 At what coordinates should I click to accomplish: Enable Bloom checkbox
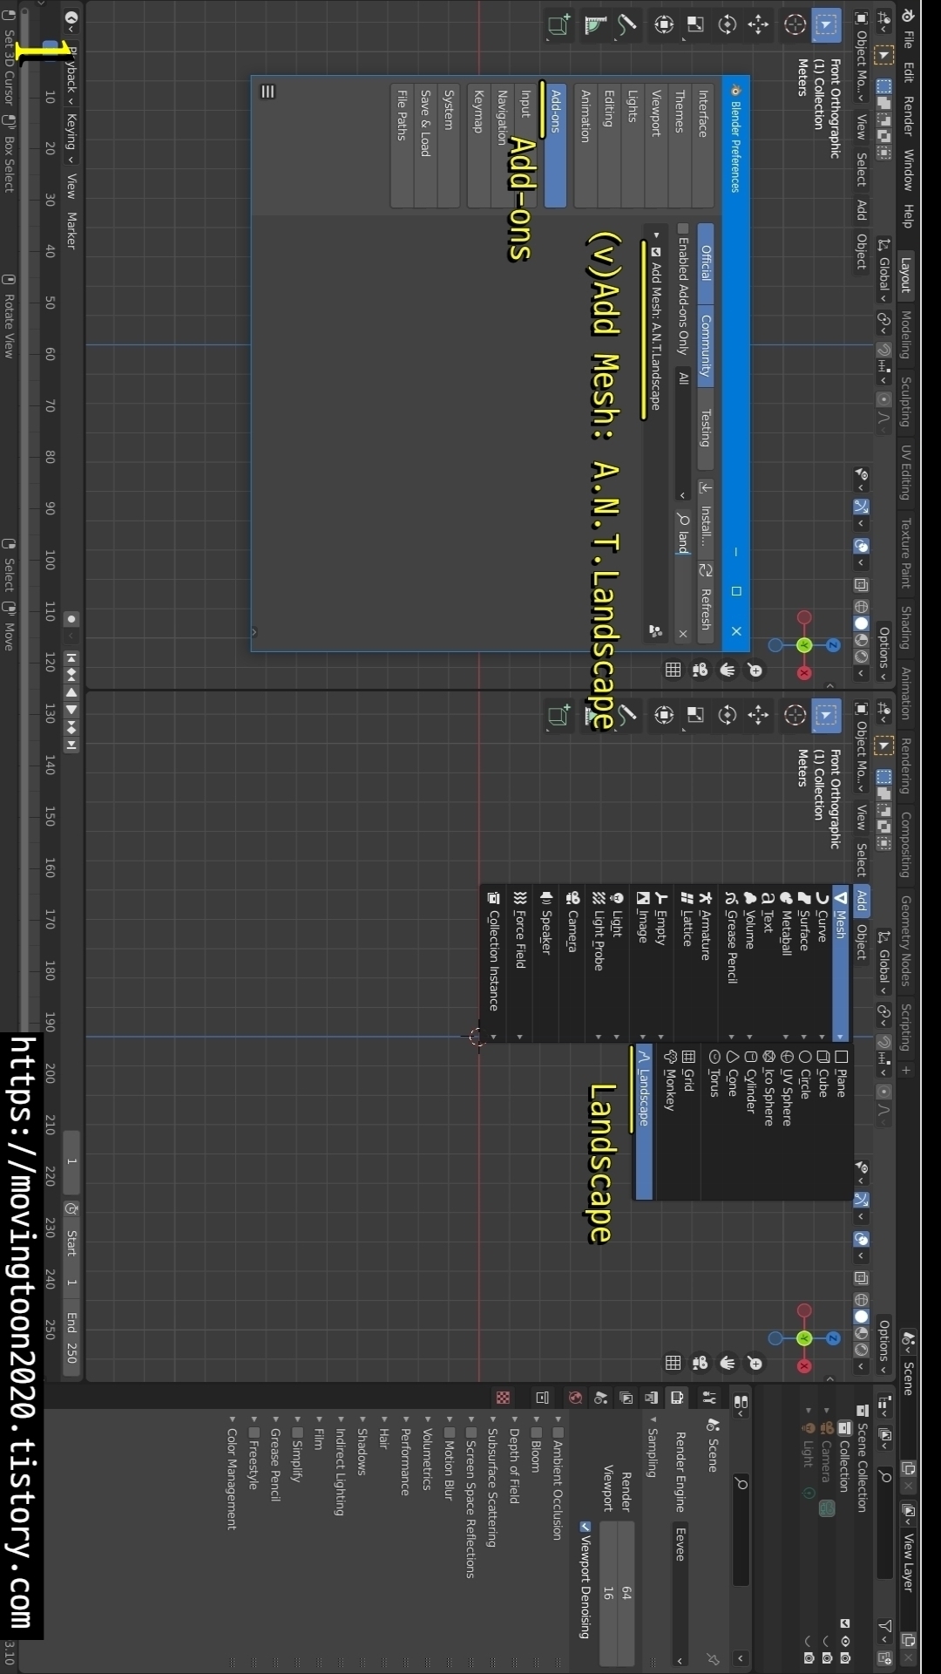pos(537,1432)
